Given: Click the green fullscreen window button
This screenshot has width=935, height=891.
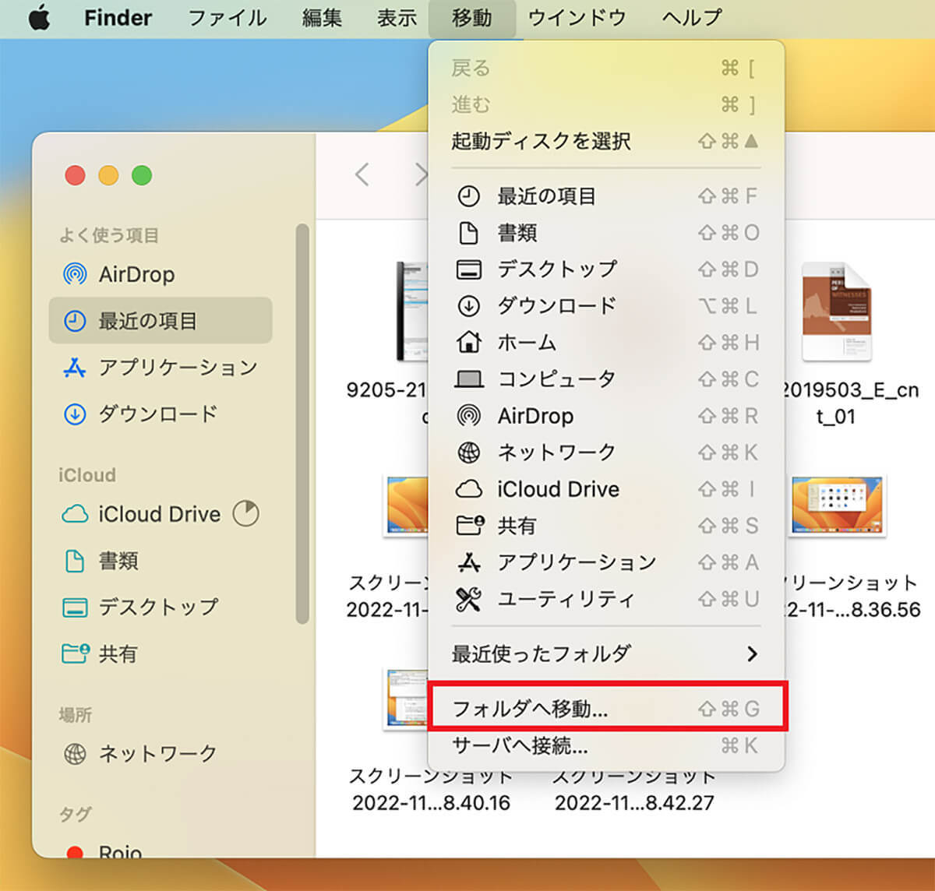Looking at the screenshot, I should [x=142, y=175].
